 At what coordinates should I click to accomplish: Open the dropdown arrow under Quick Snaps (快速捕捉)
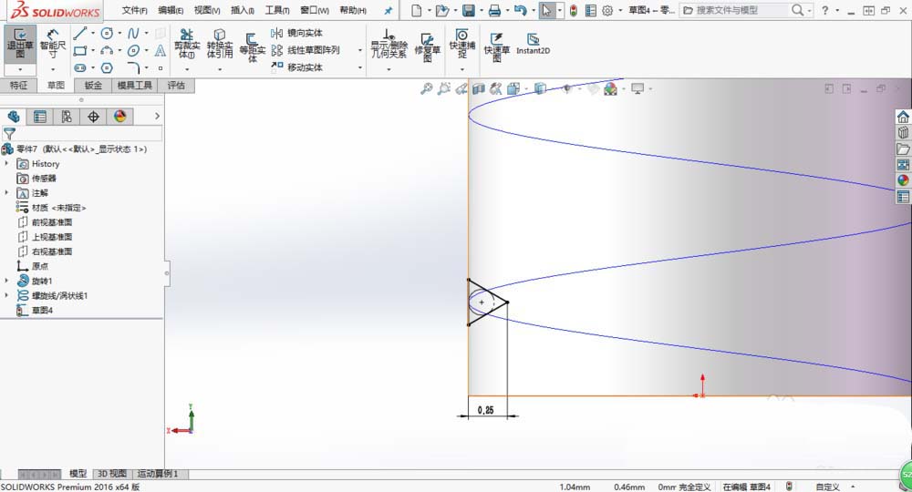(x=462, y=69)
